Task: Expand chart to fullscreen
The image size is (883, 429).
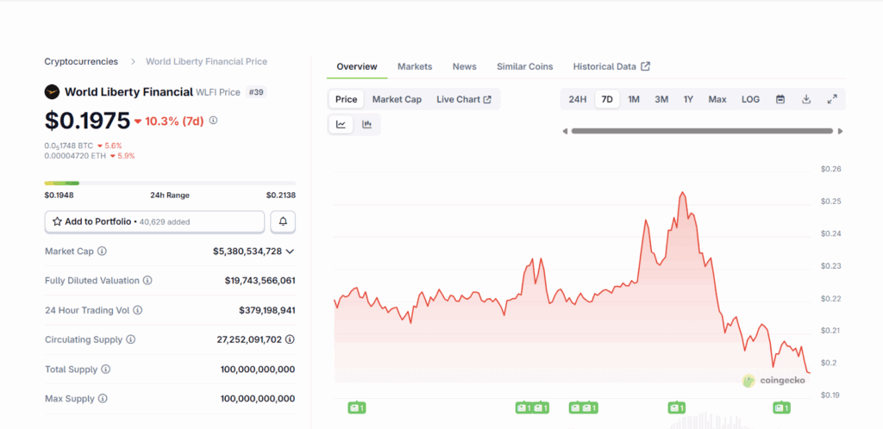Action: (832, 99)
